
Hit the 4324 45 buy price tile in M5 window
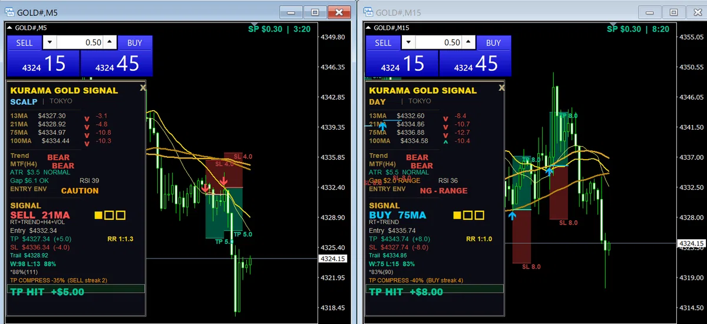pos(117,64)
